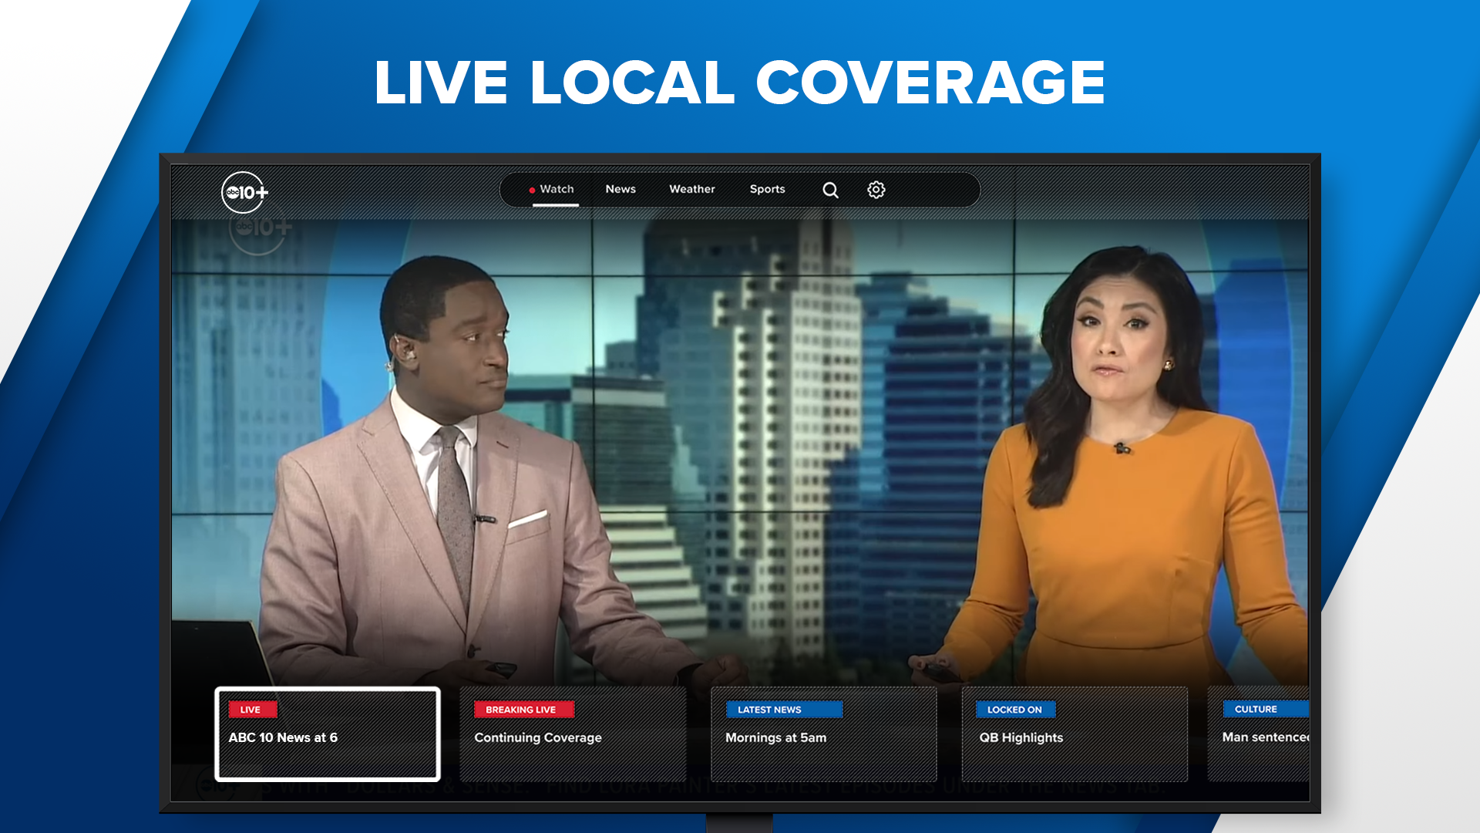The width and height of the screenshot is (1480, 833).
Task: Select the Mornings at 5am card
Action: coord(823,734)
